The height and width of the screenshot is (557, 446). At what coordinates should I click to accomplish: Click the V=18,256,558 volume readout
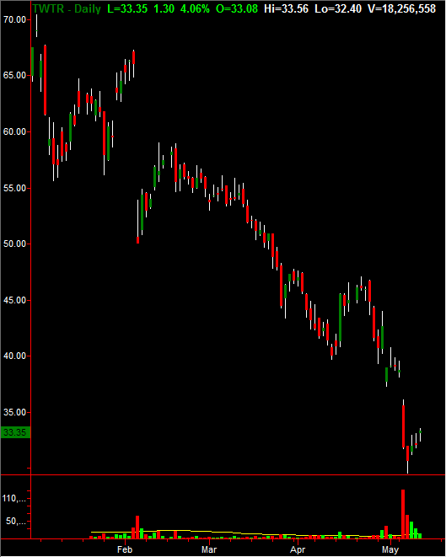click(401, 8)
